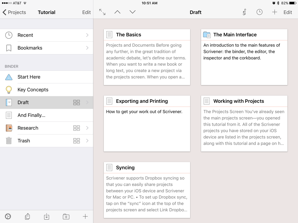The image size is (298, 223).
Task: Go to next document with down arrow
Action: click(133, 12)
